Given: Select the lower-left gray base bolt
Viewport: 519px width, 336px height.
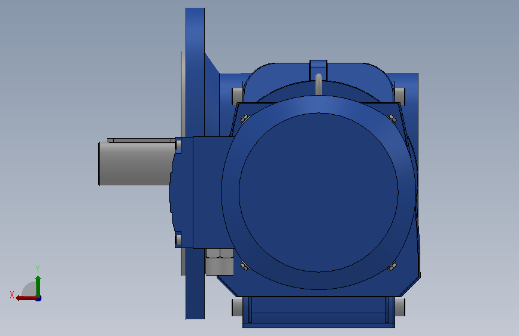Looking at the screenshot, I should click(x=237, y=307).
